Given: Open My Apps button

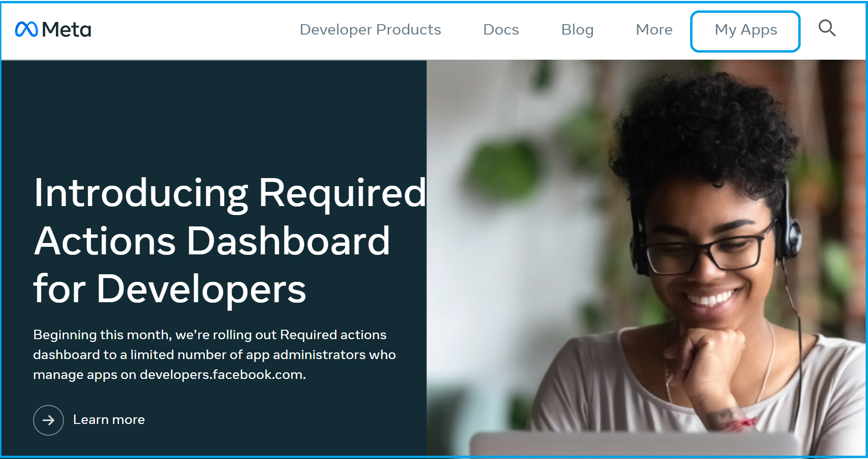Looking at the screenshot, I should (745, 31).
